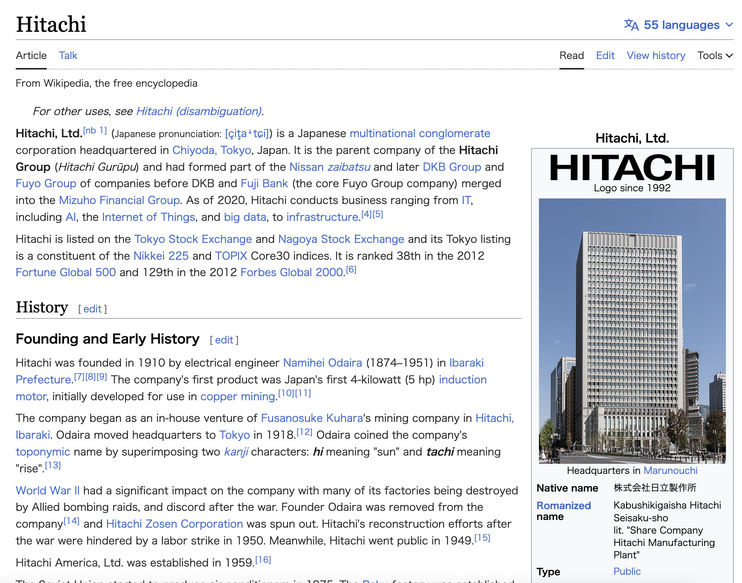This screenshot has height=583, width=742.
Task: Open the infrastructure link
Action: pos(322,217)
